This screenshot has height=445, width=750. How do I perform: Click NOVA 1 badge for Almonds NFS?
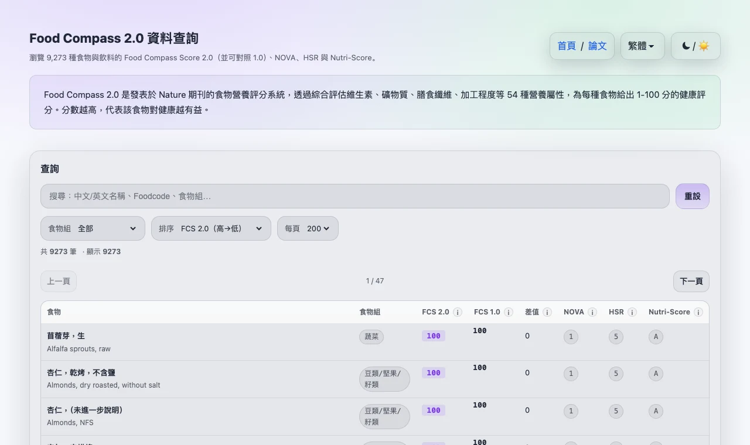571,411
